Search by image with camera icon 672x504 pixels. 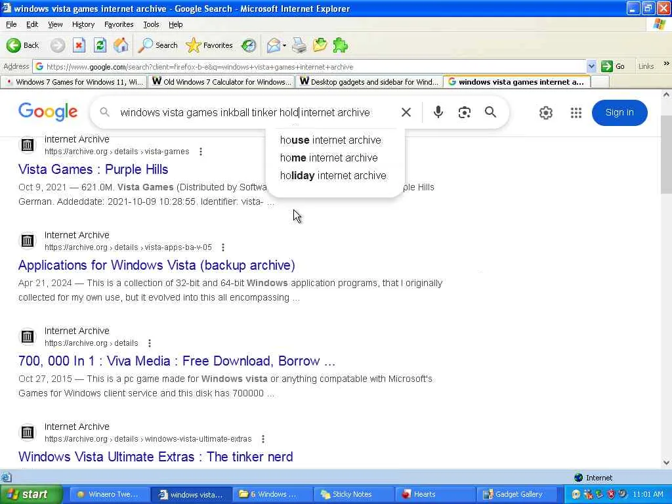464,112
